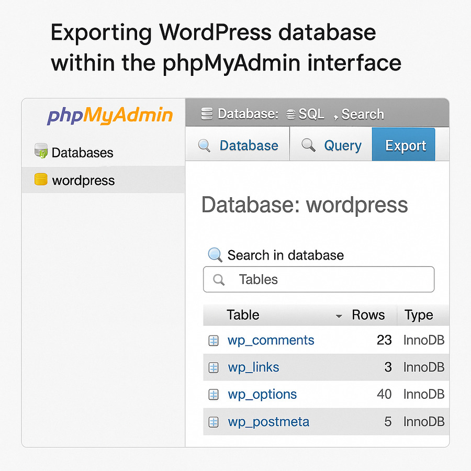The width and height of the screenshot is (471, 471).
Task: Click the table icon beside wp_comments
Action: tap(214, 341)
